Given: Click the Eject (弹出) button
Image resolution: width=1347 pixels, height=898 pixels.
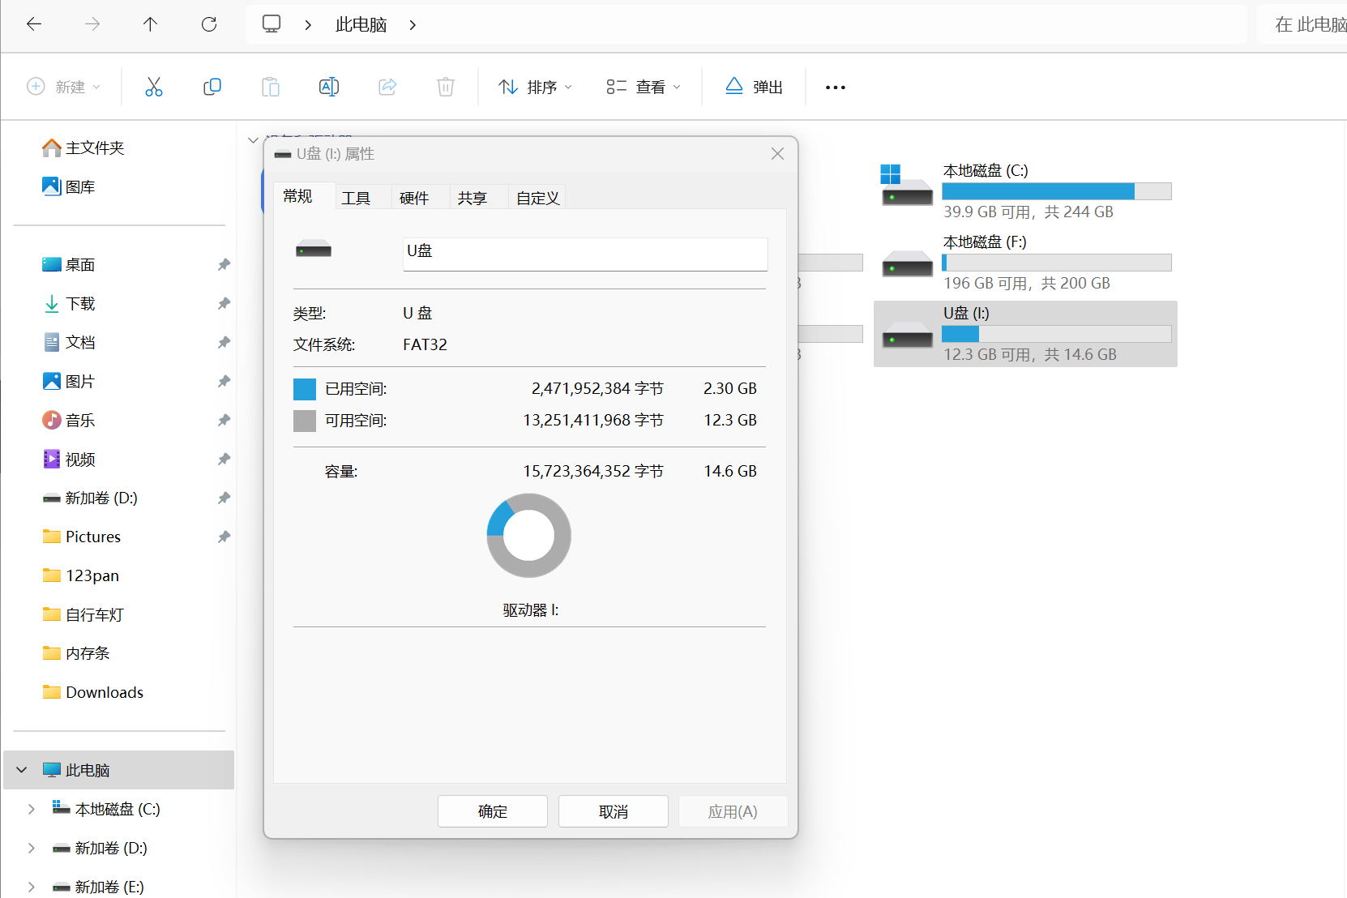Looking at the screenshot, I should [x=754, y=87].
